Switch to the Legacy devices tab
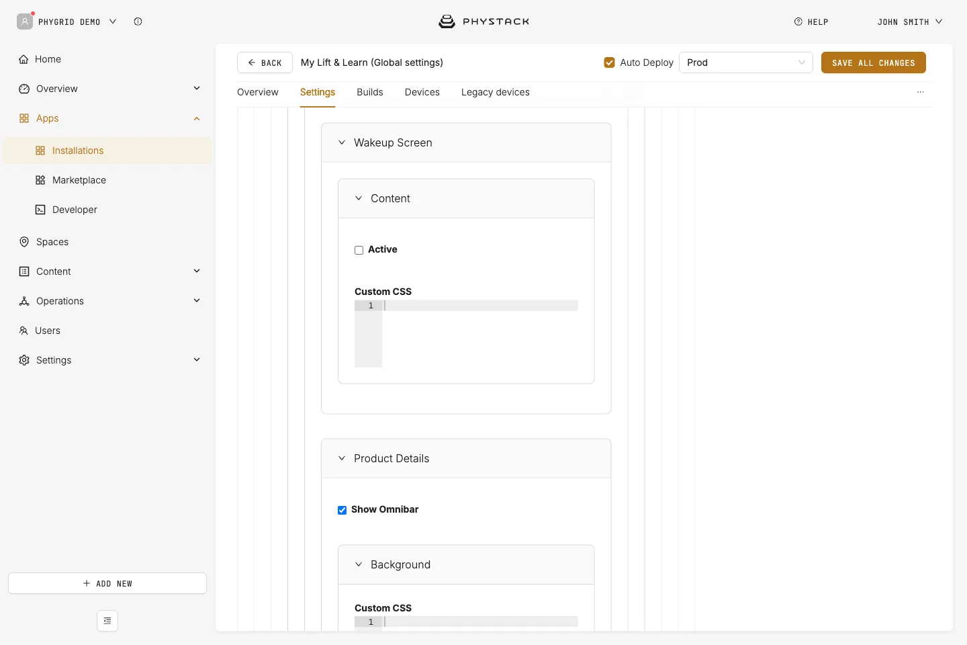This screenshot has width=967, height=645. point(496,92)
